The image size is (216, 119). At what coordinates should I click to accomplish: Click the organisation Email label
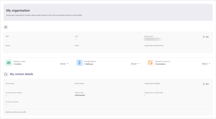[77, 45]
